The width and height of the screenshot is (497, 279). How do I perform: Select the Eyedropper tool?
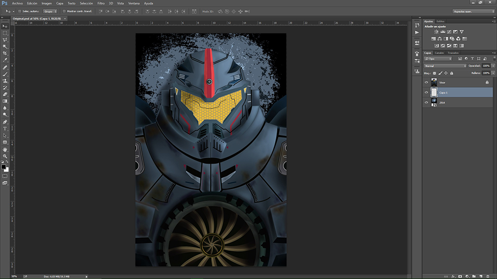[5, 60]
